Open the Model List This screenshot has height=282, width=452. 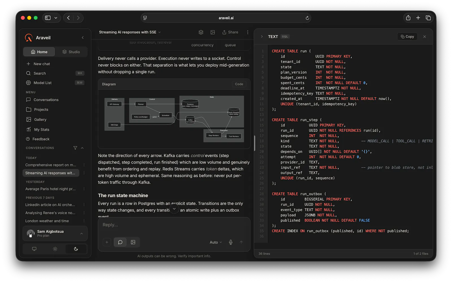pos(55,83)
